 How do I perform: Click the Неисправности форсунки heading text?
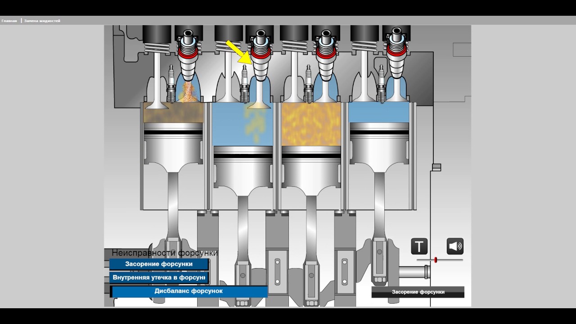point(165,253)
